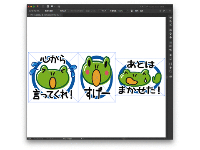Open the zoom level dropdown in status bar

pyautogui.click(x=35, y=139)
